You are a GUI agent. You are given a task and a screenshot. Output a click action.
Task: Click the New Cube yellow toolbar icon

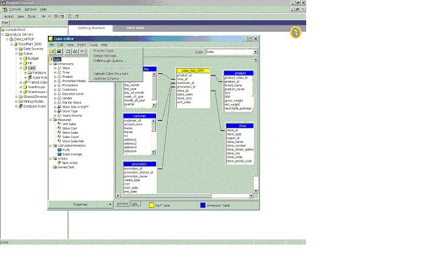pos(52,52)
